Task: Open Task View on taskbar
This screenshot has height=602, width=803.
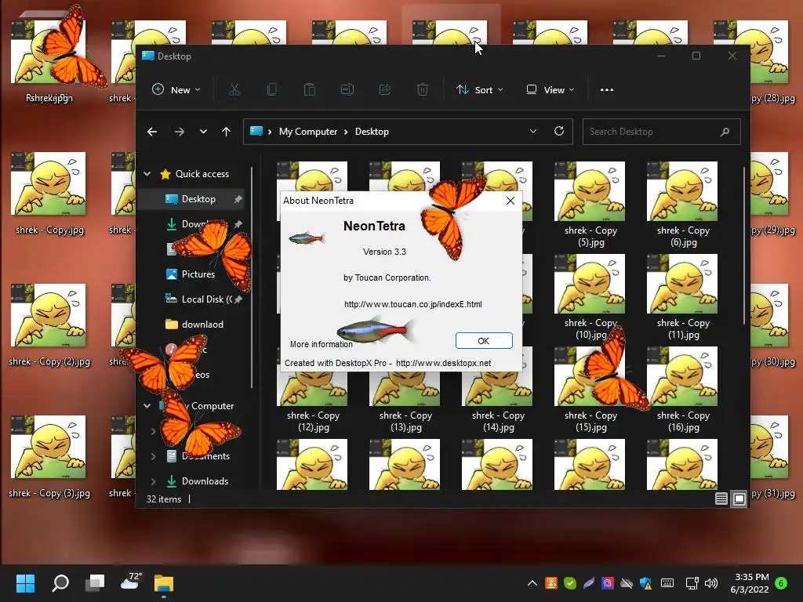Action: pyautogui.click(x=95, y=583)
